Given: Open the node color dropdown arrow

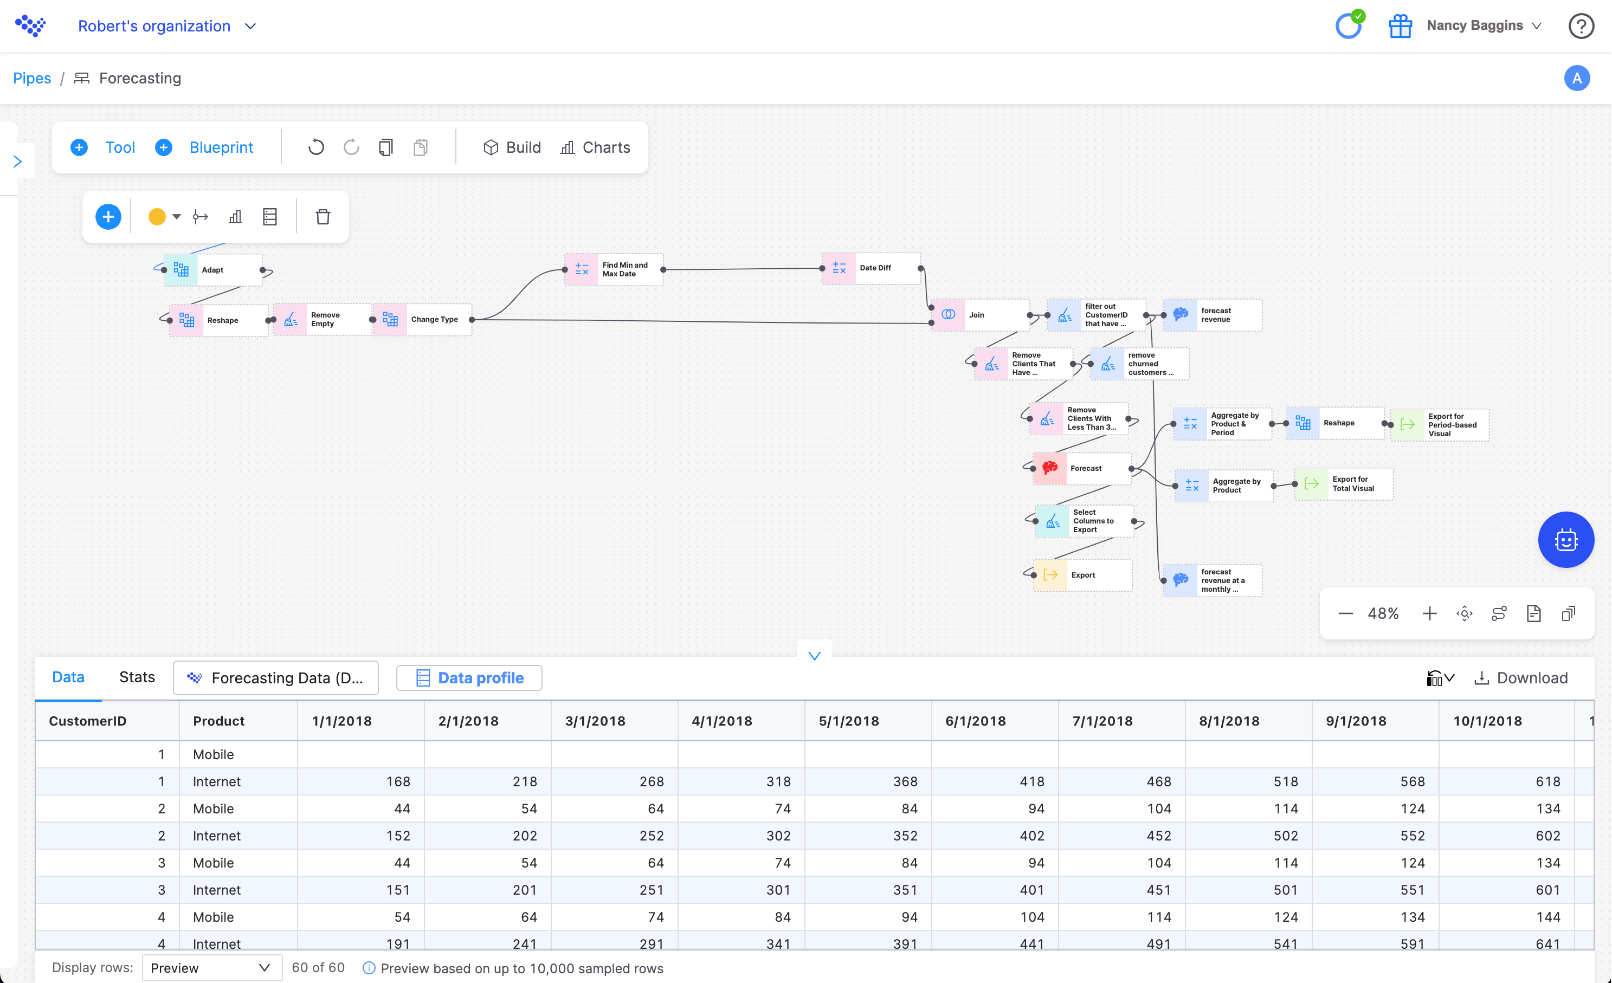Looking at the screenshot, I should (x=177, y=216).
